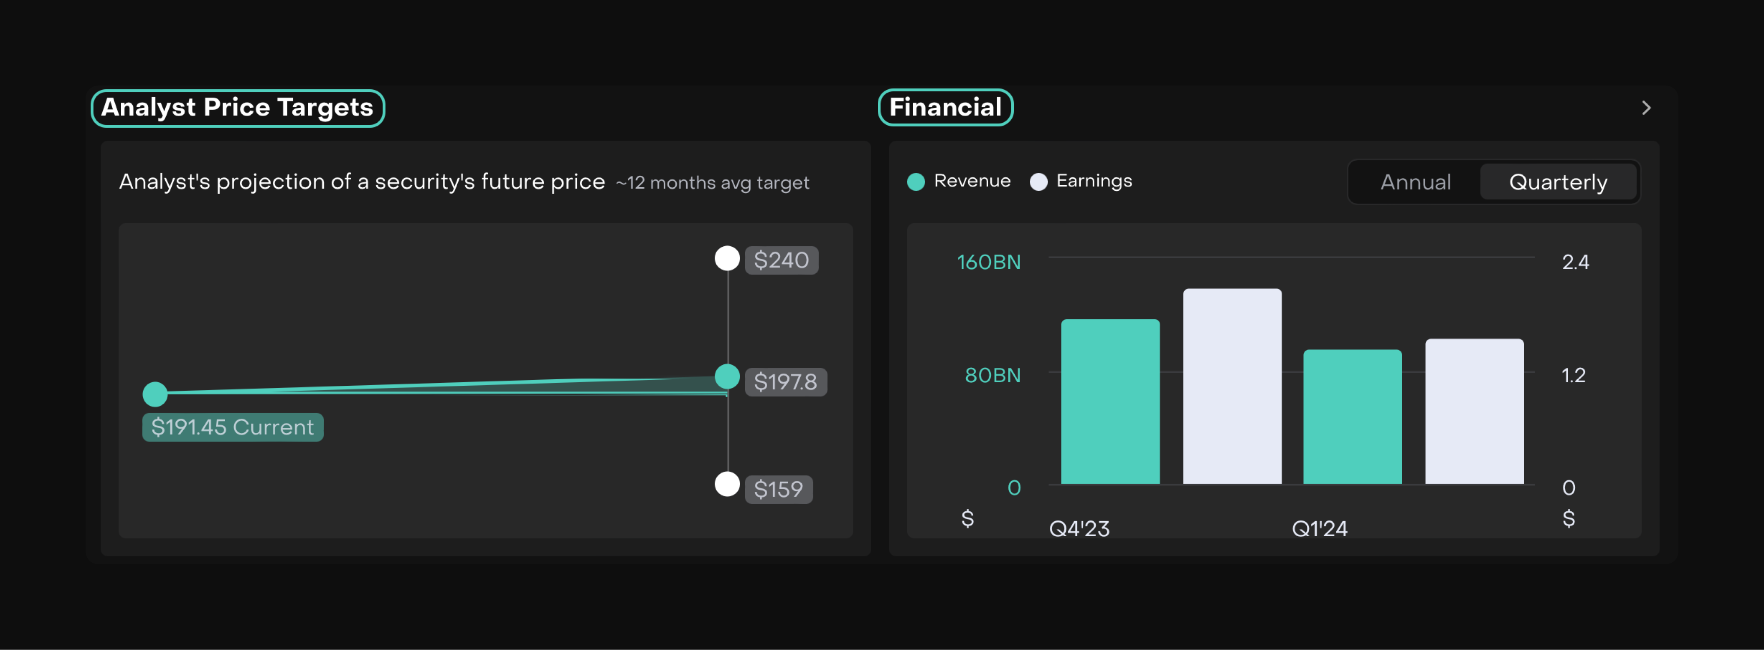This screenshot has width=1764, height=650.
Task: Select the Quarterly view toggle
Action: coord(1557,182)
